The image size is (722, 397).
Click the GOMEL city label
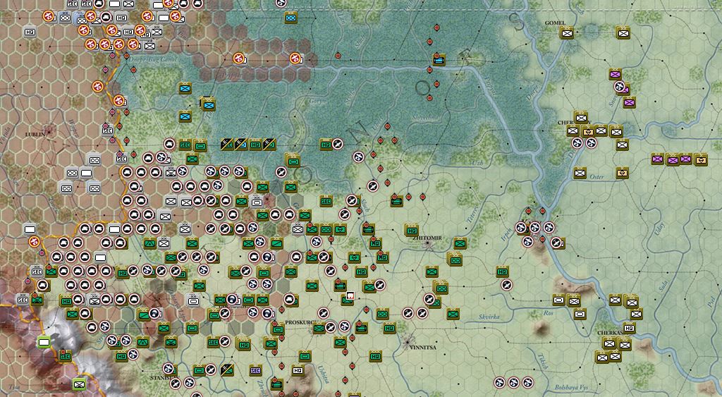click(555, 23)
